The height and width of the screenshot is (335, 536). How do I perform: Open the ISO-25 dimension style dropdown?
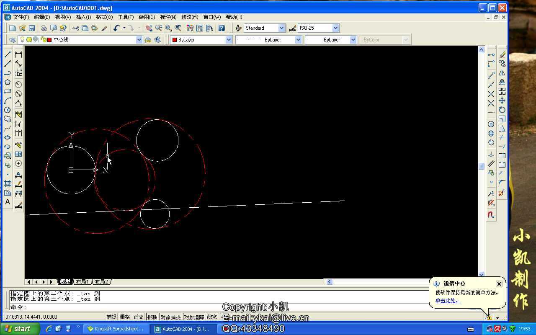[335, 28]
